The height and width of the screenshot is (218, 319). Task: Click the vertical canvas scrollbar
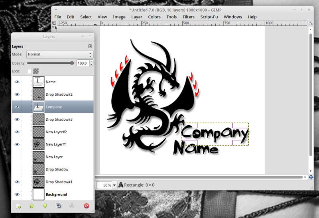coord(311,94)
